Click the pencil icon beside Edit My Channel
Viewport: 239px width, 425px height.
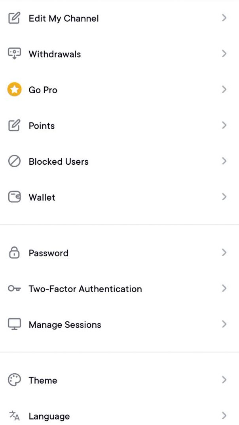coord(14,18)
